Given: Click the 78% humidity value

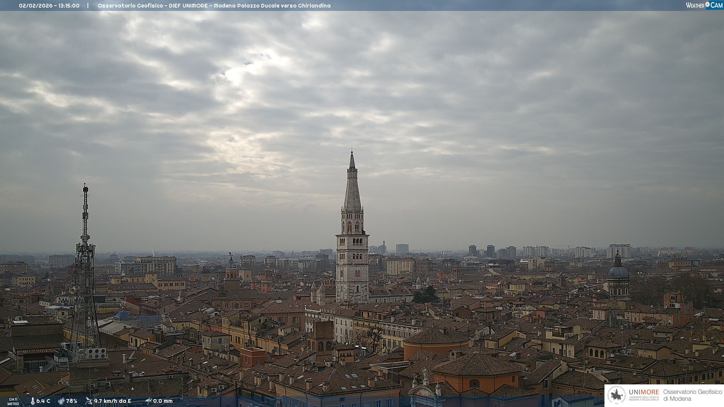Looking at the screenshot, I should tap(72, 401).
